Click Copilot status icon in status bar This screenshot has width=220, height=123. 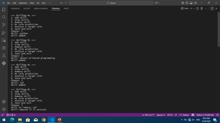(193, 115)
